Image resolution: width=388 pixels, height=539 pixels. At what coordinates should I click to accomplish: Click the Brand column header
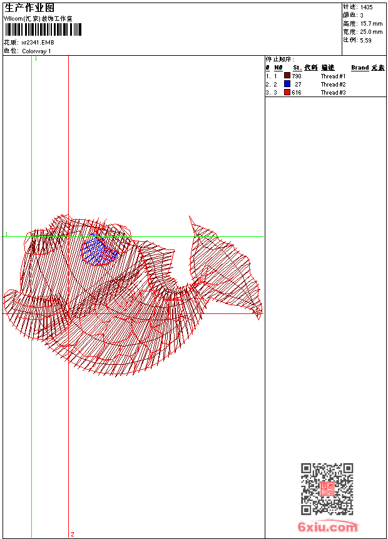(x=360, y=68)
